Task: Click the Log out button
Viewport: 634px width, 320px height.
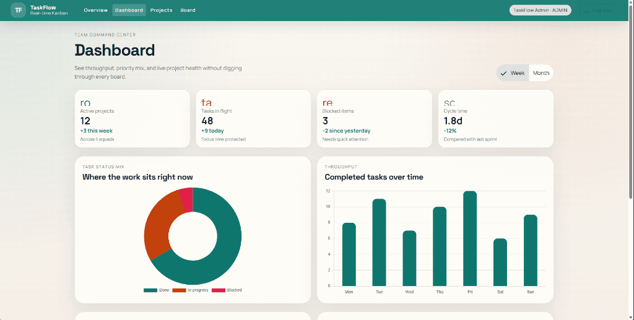Action: (598, 10)
